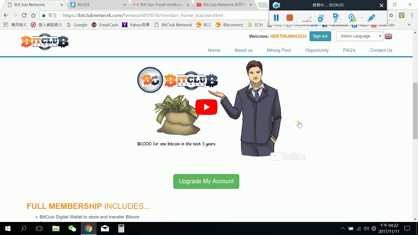
Task: Open the 個人網路銀行 bookmark
Action: tap(46, 25)
